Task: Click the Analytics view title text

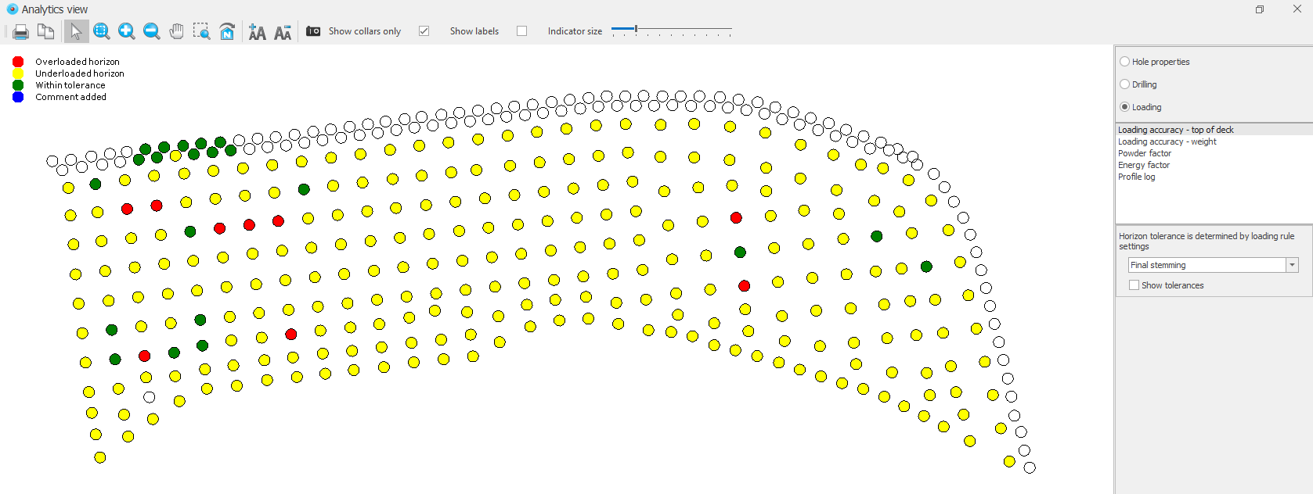Action: click(x=55, y=9)
